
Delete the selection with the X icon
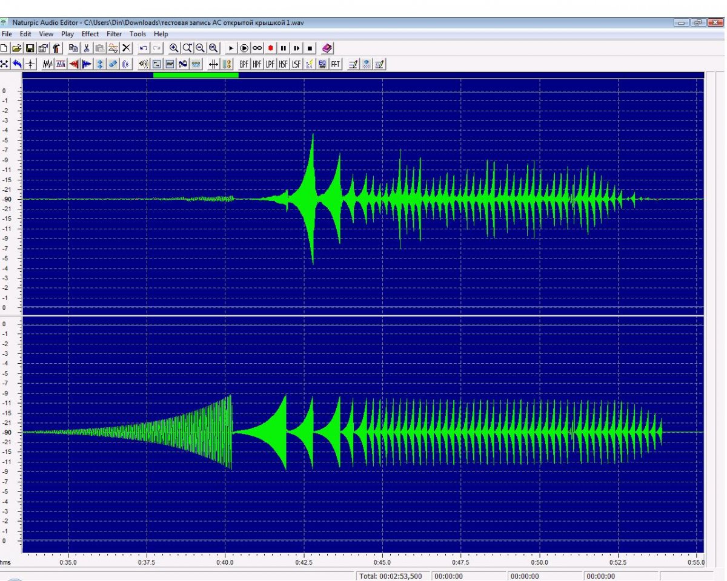click(x=127, y=48)
